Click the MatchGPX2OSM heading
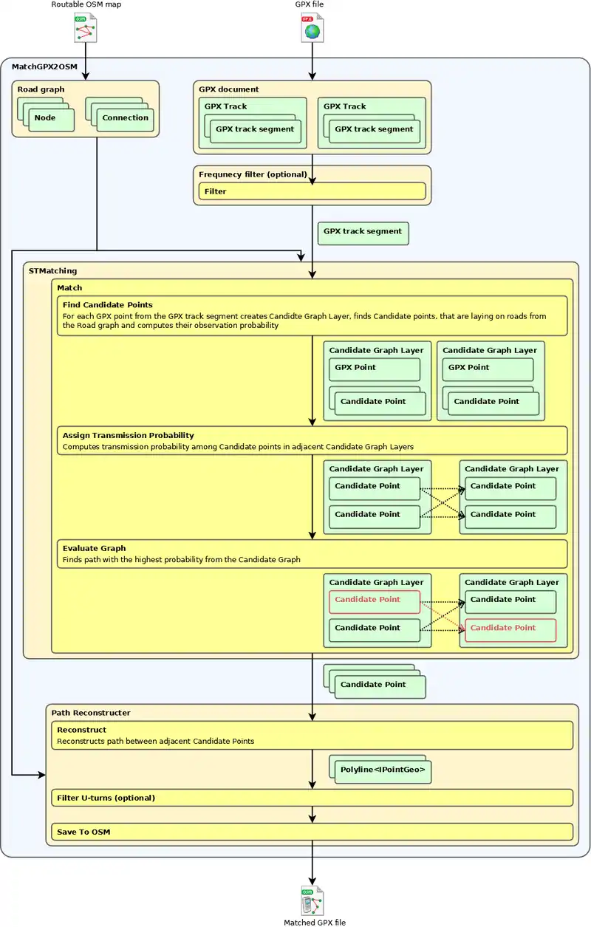This screenshot has height=927, width=591. tap(44, 67)
